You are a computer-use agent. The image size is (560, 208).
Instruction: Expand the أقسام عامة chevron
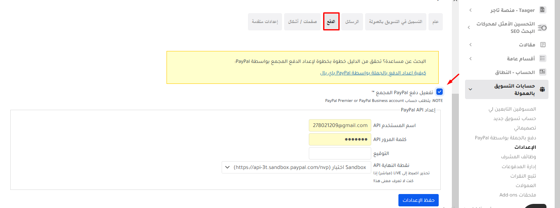470,58
